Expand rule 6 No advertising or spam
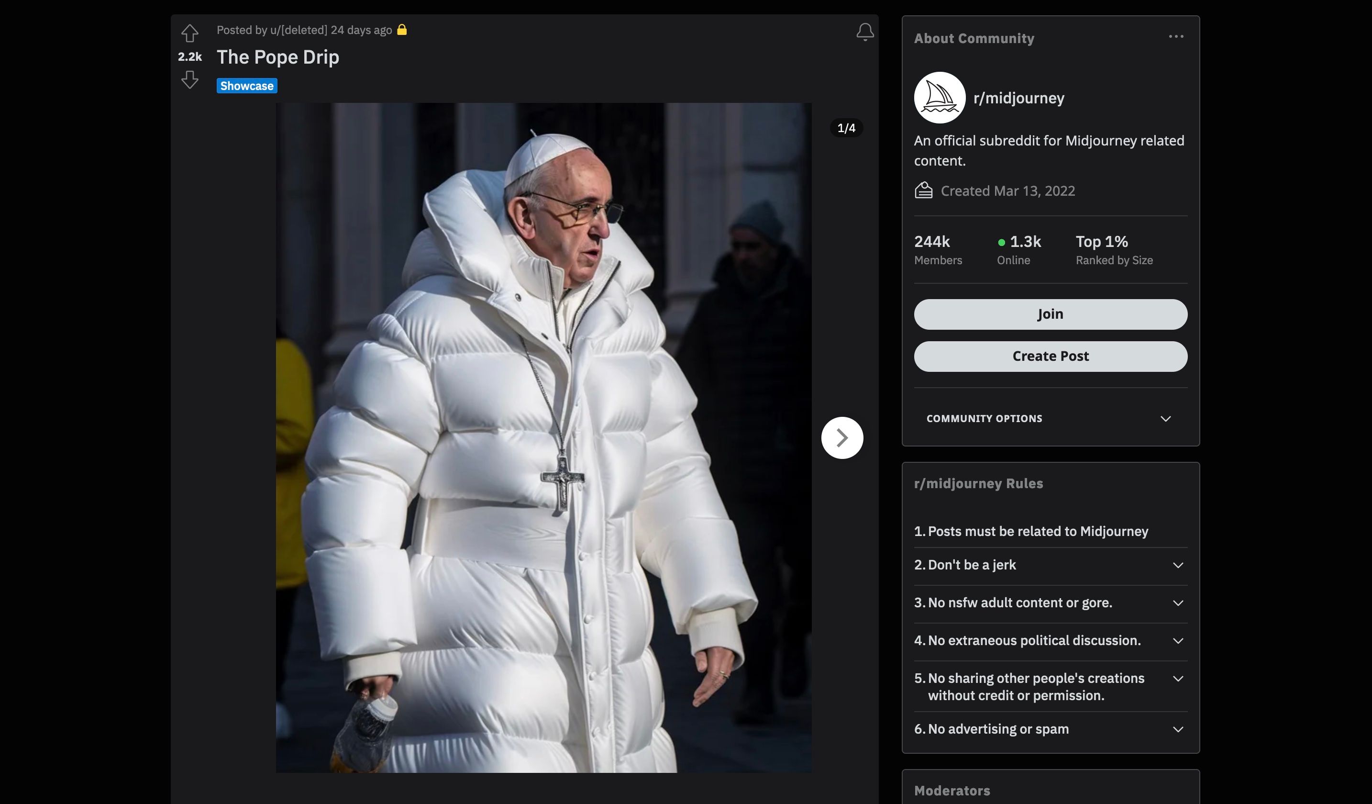Viewport: 1372px width, 804px height. (x=1178, y=729)
